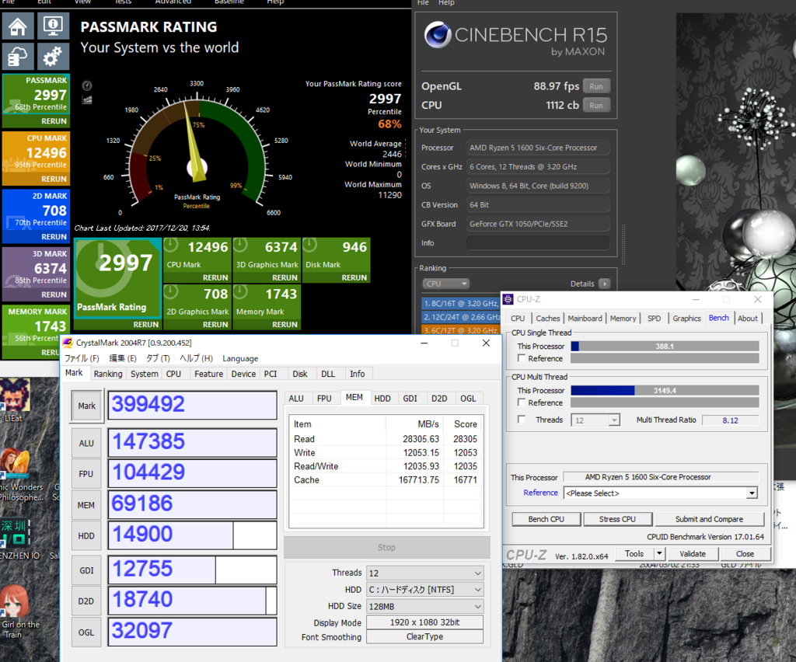Click the power icon on the CPU Mark tile
Viewport: 796px width, 662px height.
(x=171, y=245)
